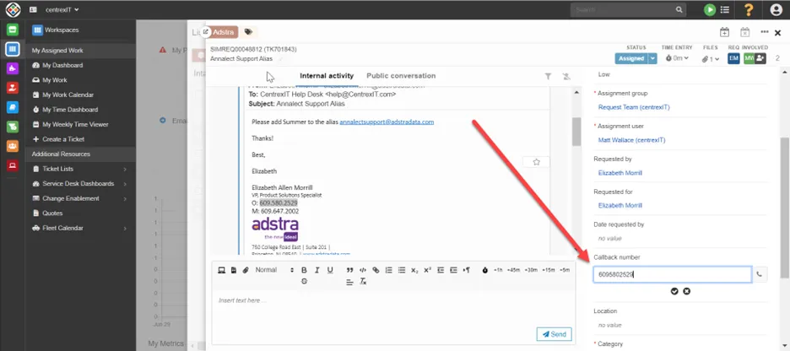Viewport: 790px width, 351px height.
Task: Select the purple sidebar module icon
Action: pyautogui.click(x=13, y=68)
